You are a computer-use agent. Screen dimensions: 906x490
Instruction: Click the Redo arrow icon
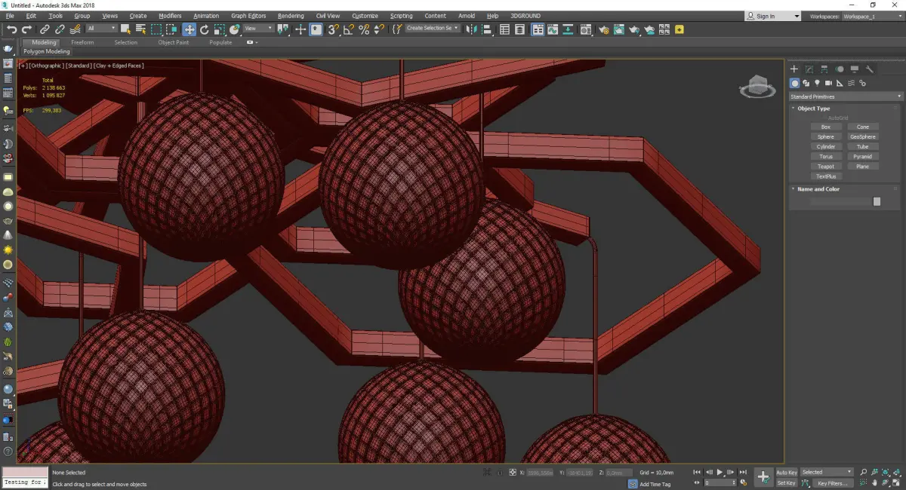(x=27, y=29)
